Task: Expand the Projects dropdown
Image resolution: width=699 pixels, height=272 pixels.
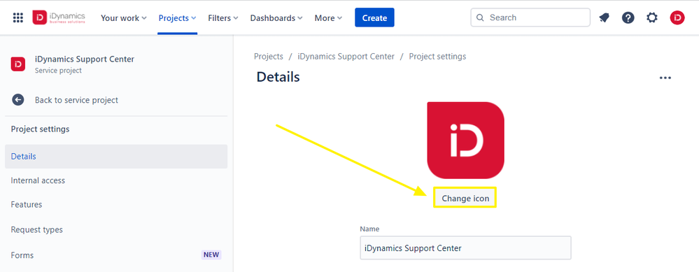Action: 178,17
